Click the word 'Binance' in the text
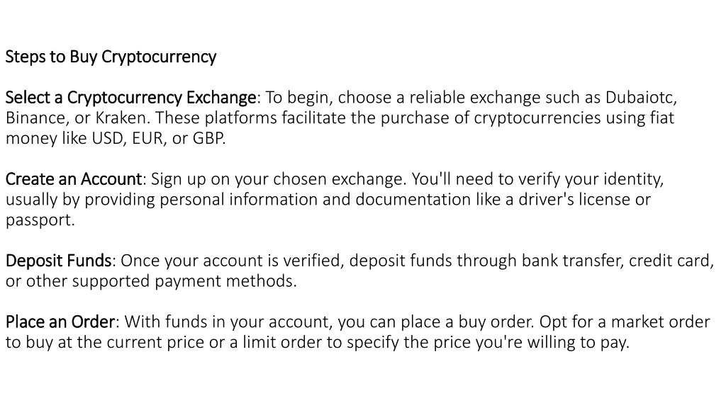Image resolution: width=726 pixels, height=408 pixels. tap(35, 118)
